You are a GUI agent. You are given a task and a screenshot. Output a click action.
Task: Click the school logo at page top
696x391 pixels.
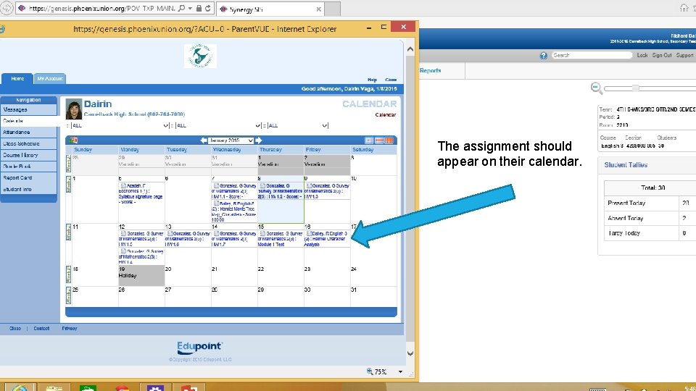[x=200, y=56]
